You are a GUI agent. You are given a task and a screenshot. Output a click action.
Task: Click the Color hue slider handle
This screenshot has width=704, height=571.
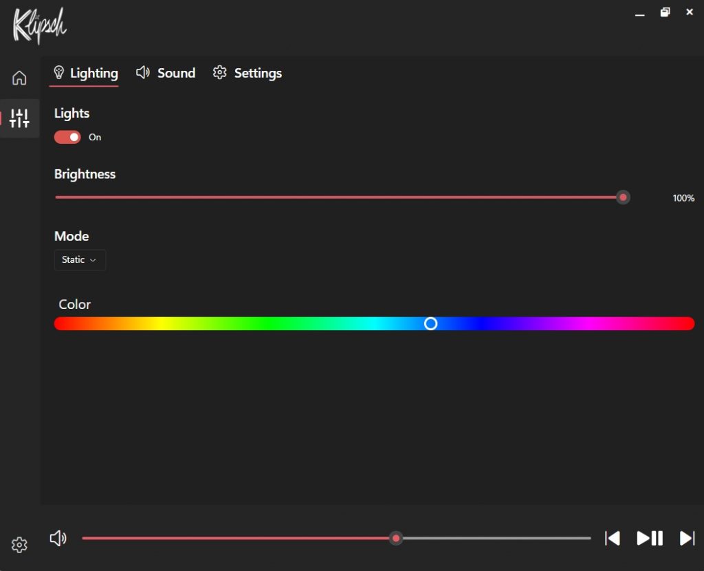click(430, 323)
